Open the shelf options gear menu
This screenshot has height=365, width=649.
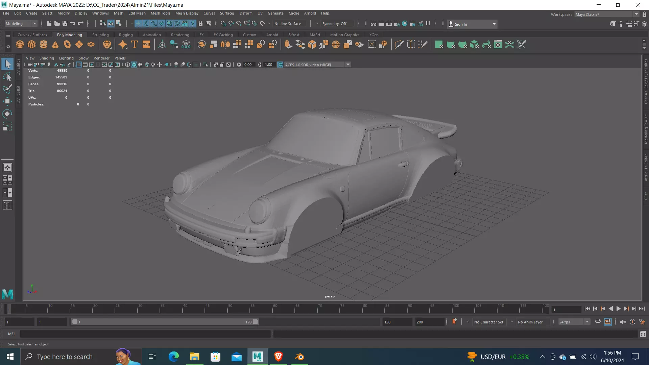8,47
